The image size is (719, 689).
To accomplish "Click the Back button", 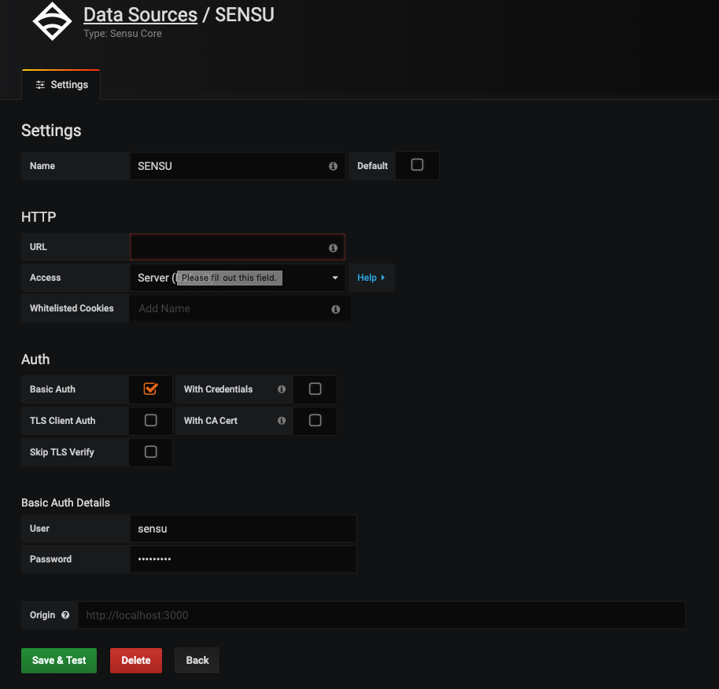I will pyautogui.click(x=197, y=661).
